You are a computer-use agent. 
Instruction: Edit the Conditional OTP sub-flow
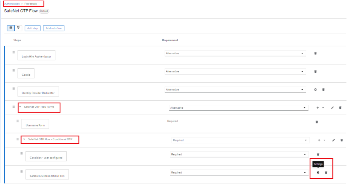pyautogui.click(x=333, y=140)
